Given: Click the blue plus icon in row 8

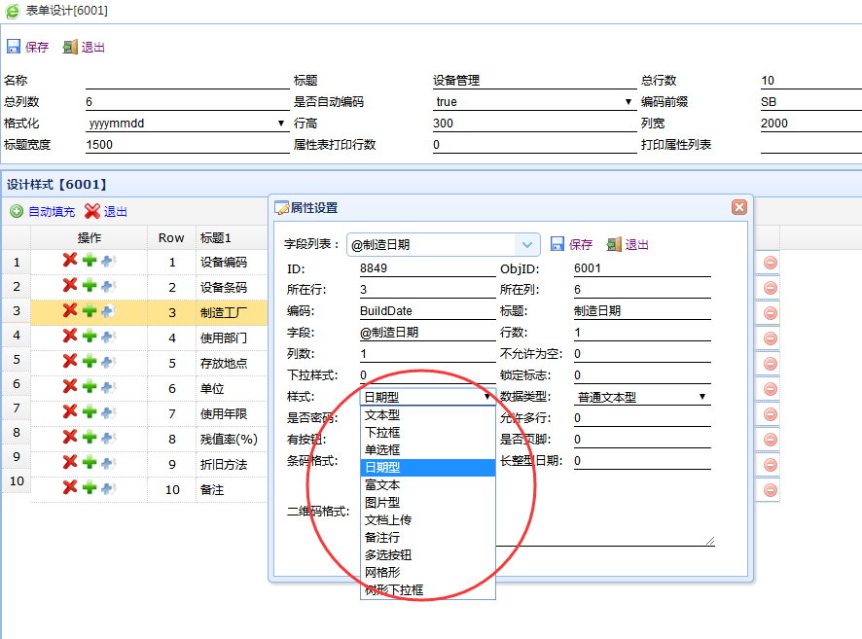Looking at the screenshot, I should pos(108,438).
